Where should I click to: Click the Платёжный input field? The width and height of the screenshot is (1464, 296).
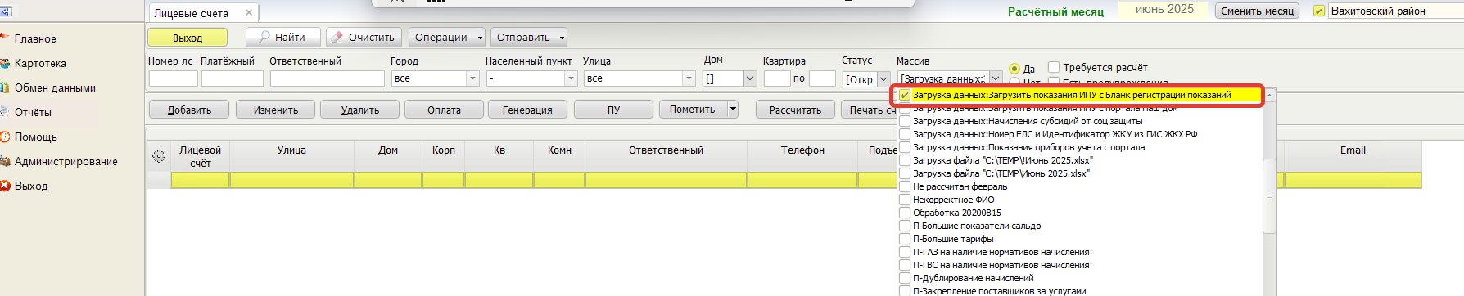(x=233, y=78)
